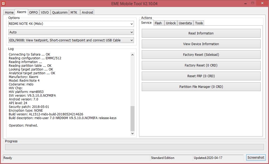Click the log scrollbar down arrow

132,133
